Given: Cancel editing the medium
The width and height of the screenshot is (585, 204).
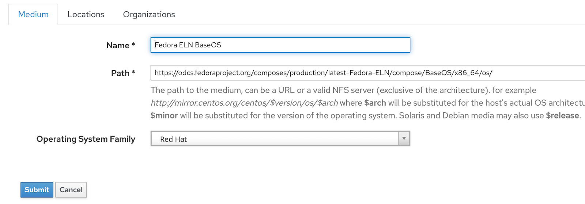Looking at the screenshot, I should click(71, 190).
